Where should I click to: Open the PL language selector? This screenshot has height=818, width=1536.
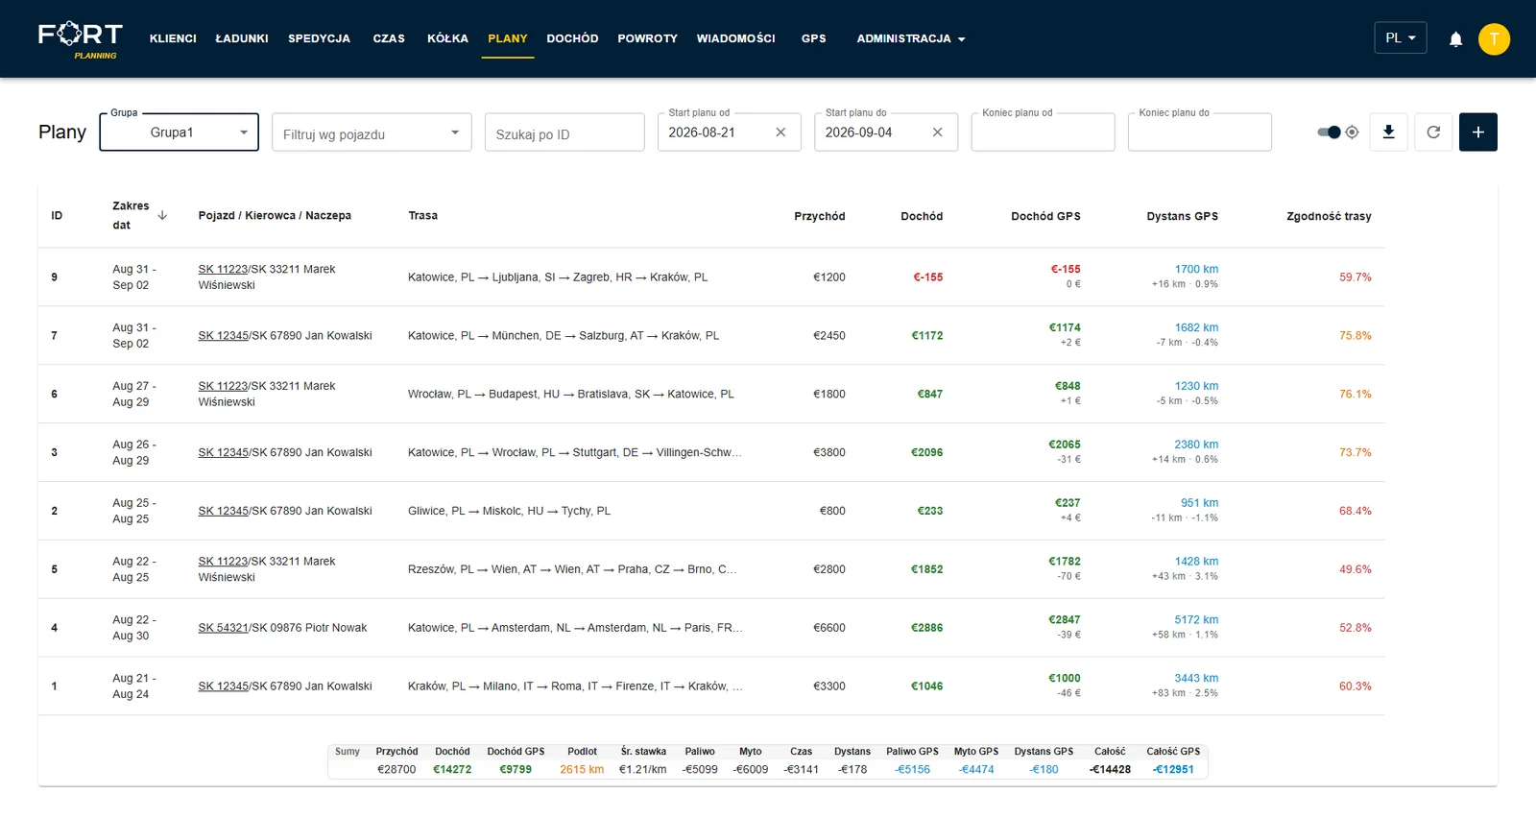point(1400,38)
